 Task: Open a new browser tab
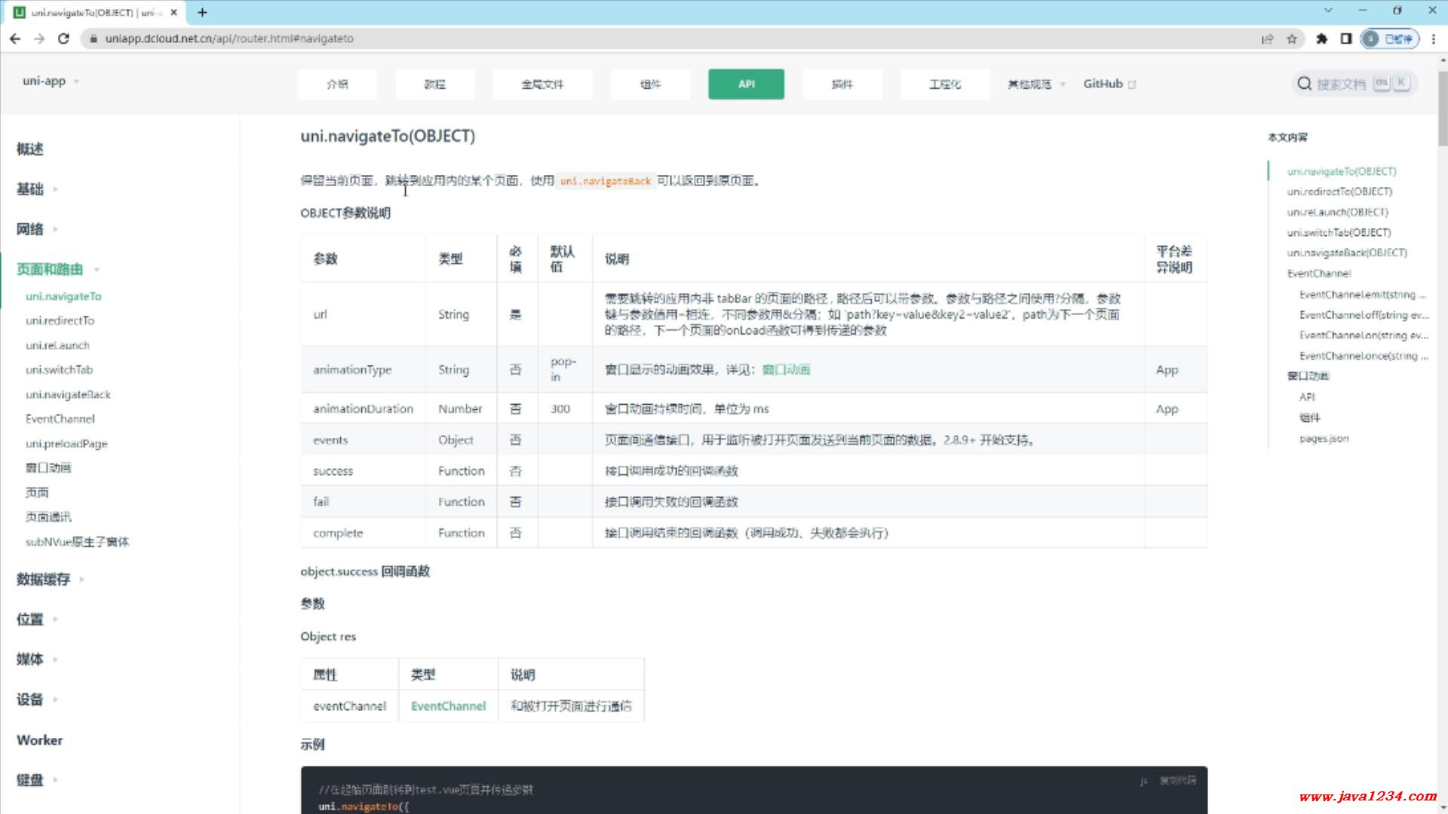pyautogui.click(x=202, y=12)
